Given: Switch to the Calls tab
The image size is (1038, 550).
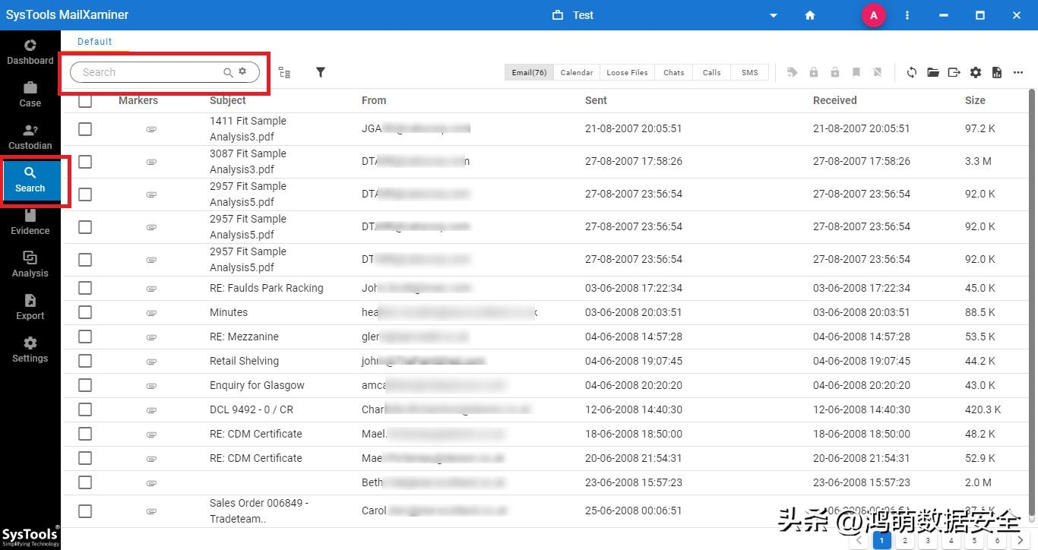Looking at the screenshot, I should click(x=711, y=72).
